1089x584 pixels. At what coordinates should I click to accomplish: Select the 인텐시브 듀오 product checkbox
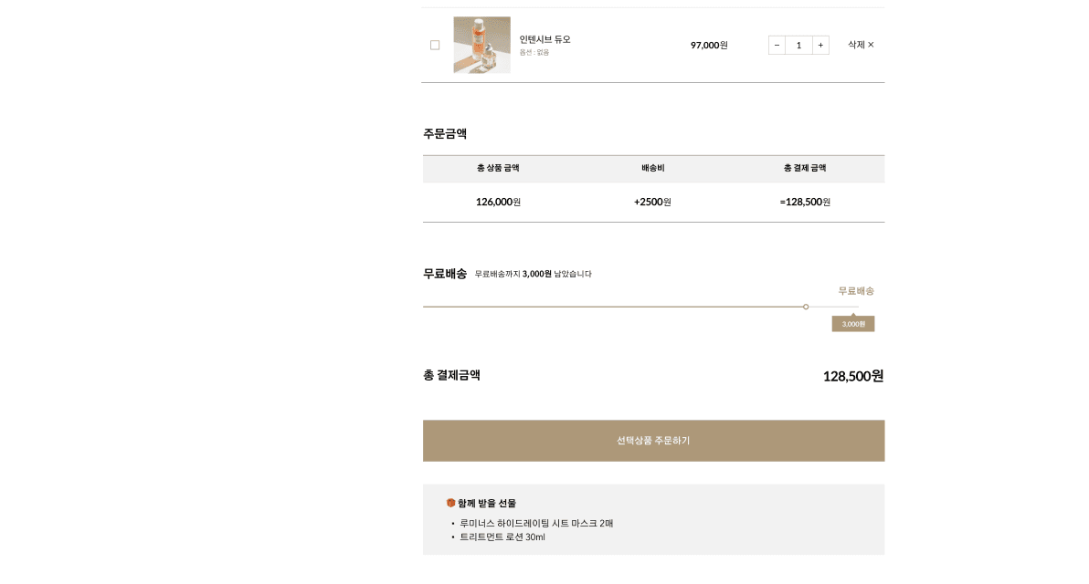[435, 45]
